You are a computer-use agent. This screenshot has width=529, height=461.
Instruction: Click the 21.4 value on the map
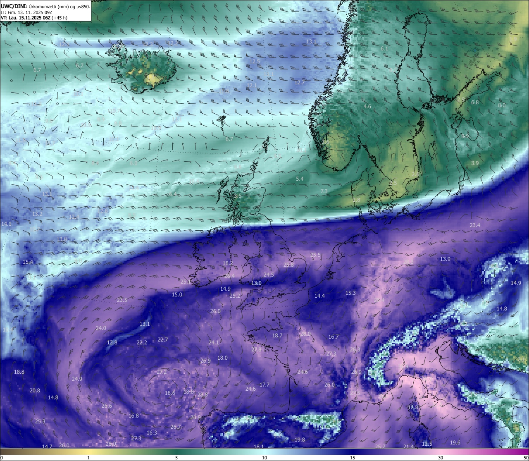point(408,447)
